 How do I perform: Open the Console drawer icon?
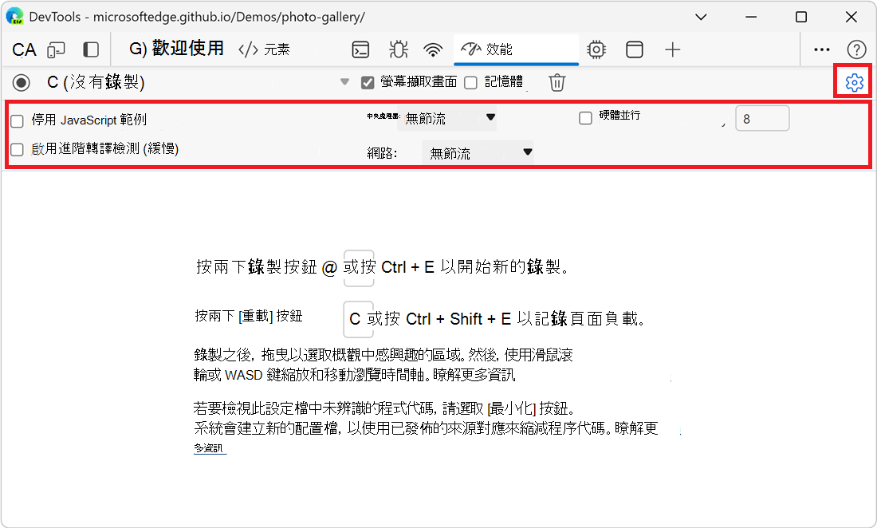pyautogui.click(x=360, y=49)
